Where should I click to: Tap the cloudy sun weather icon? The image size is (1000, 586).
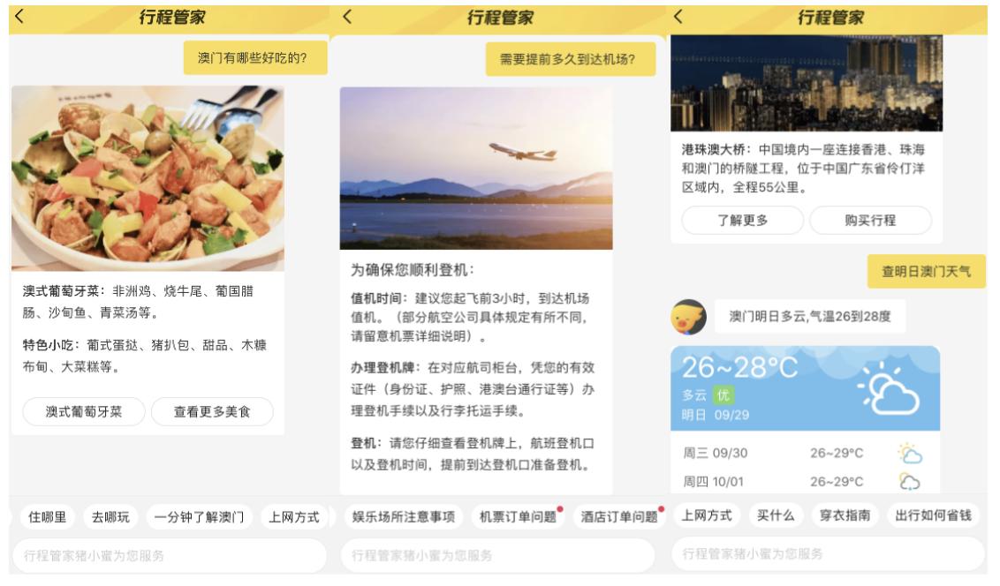point(889,388)
